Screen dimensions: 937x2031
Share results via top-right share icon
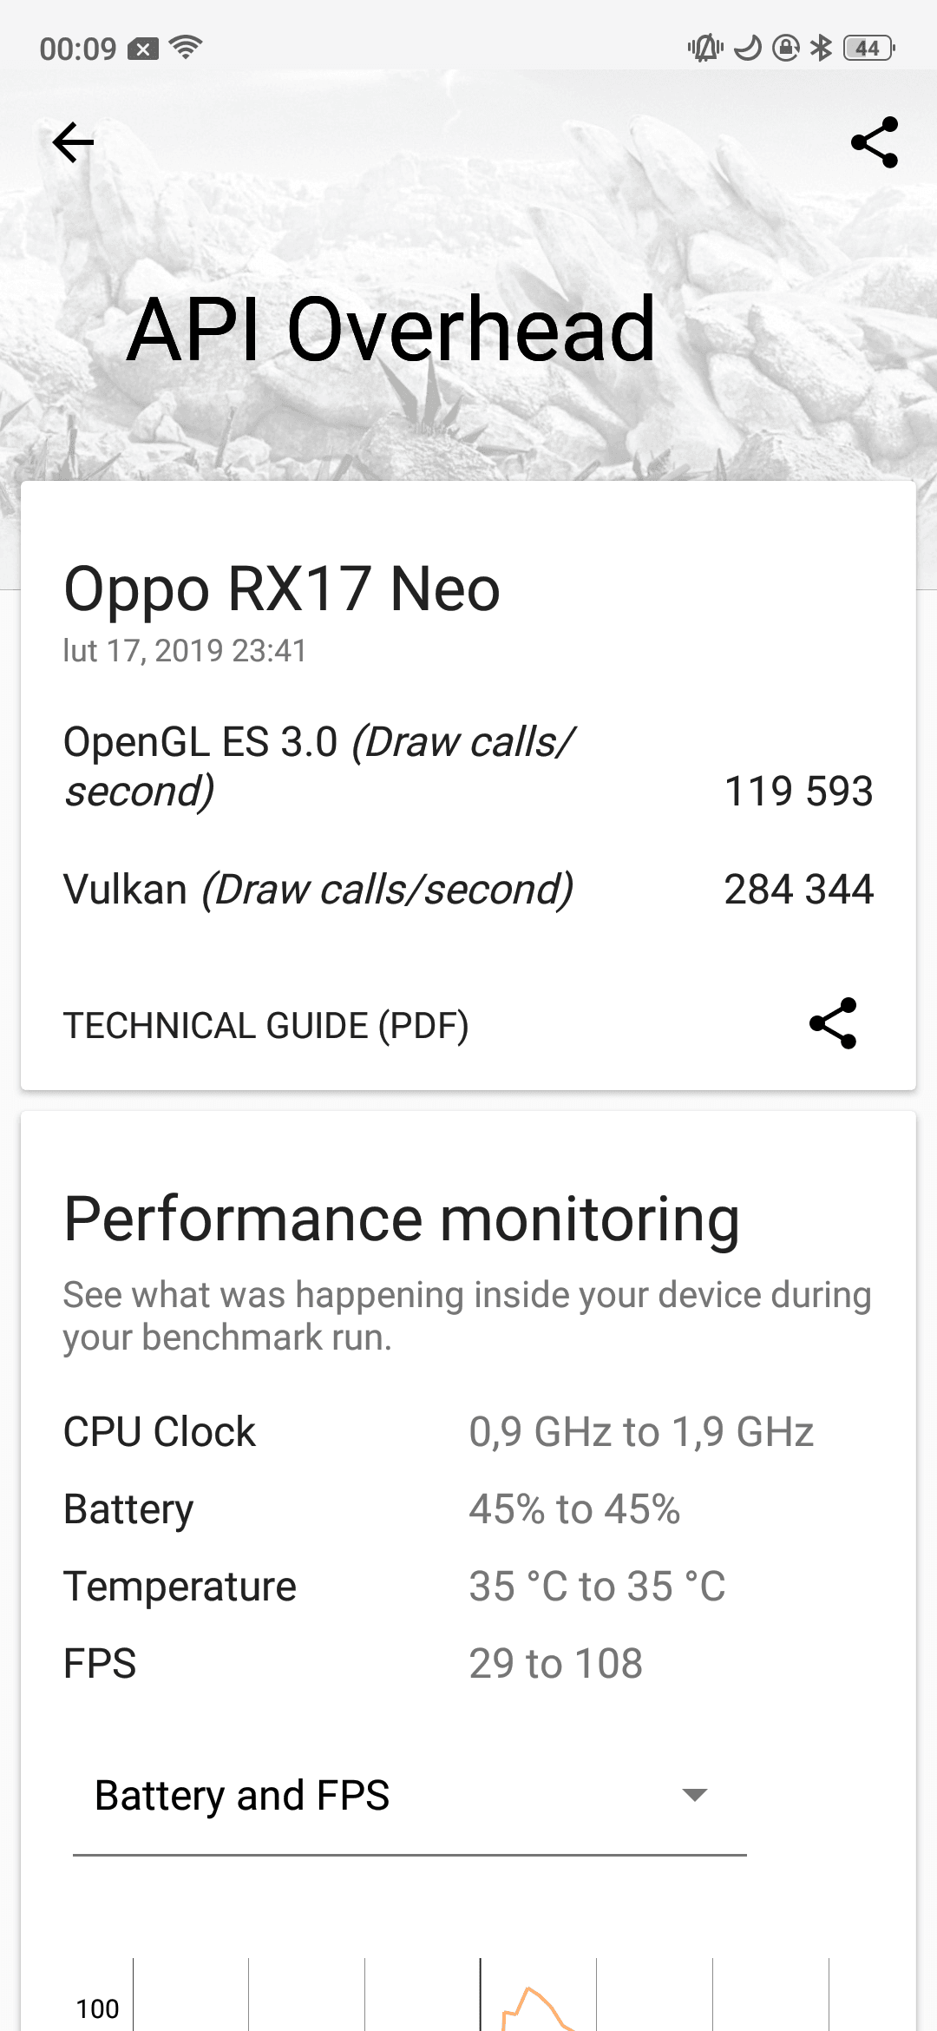click(x=875, y=142)
